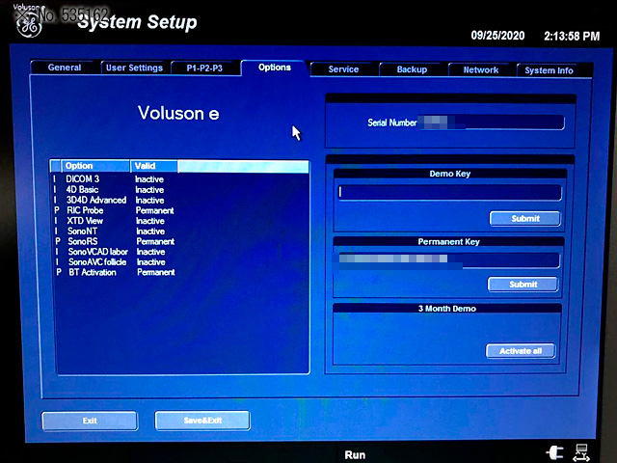Select the 4D Basic option row
617x463 pixels.
[181, 190]
